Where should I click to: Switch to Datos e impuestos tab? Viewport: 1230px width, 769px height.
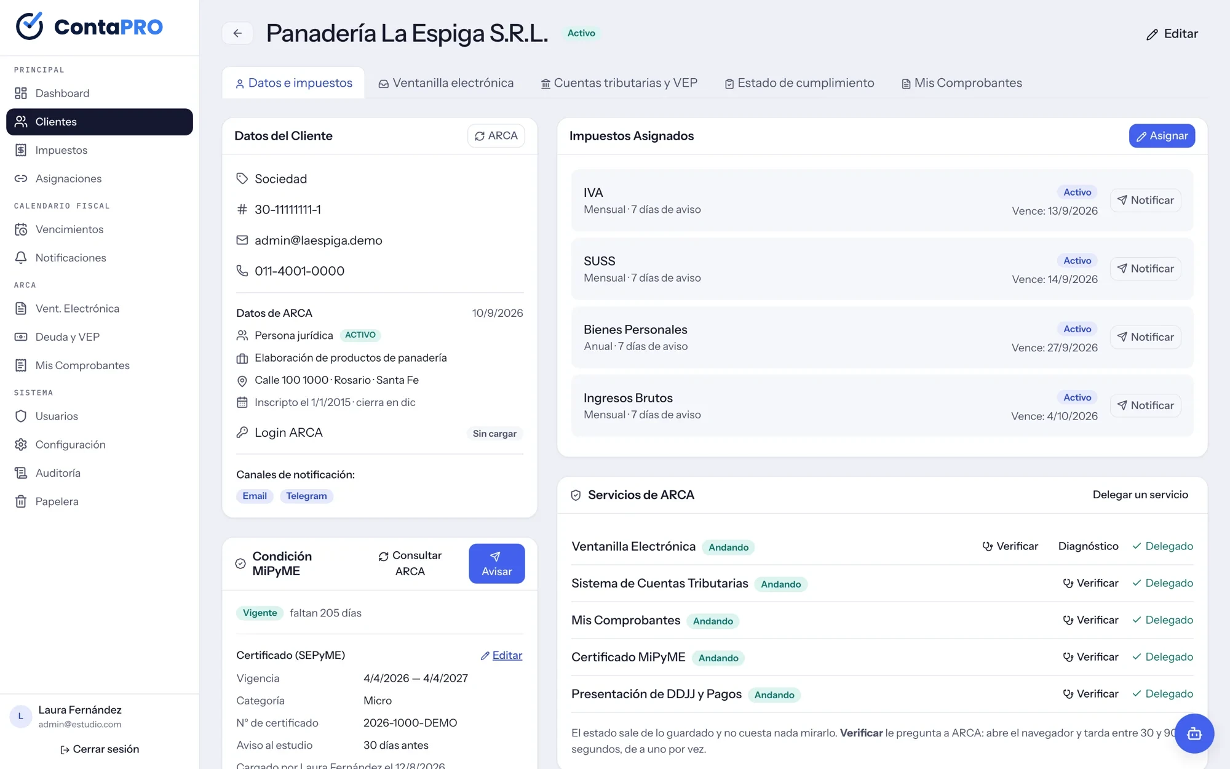(293, 83)
